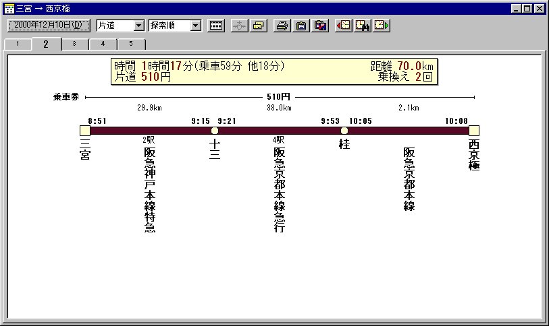The height and width of the screenshot is (326, 549).
Task: Select route tab 2
Action: tap(46, 44)
